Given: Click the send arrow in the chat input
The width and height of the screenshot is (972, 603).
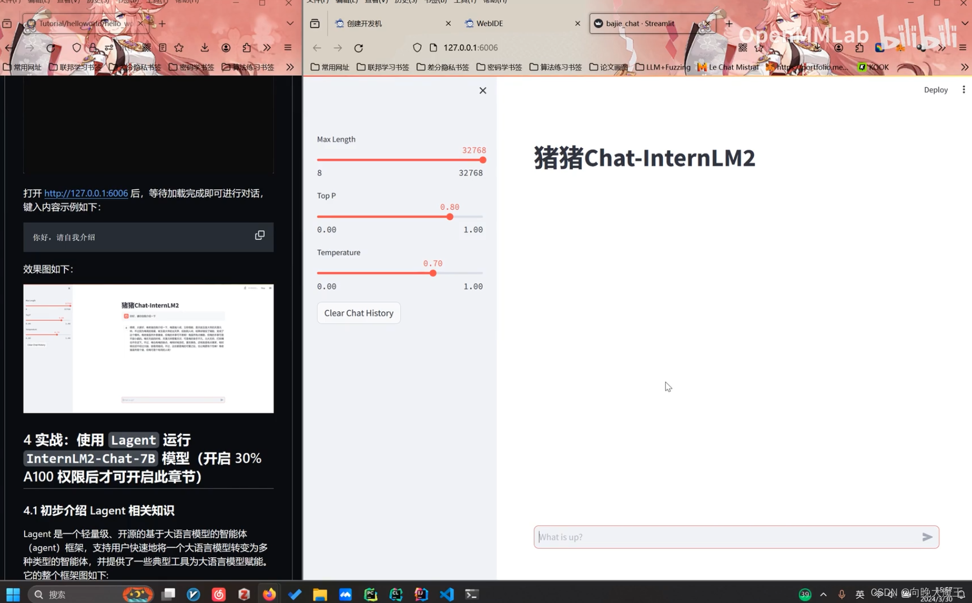Looking at the screenshot, I should pos(927,537).
